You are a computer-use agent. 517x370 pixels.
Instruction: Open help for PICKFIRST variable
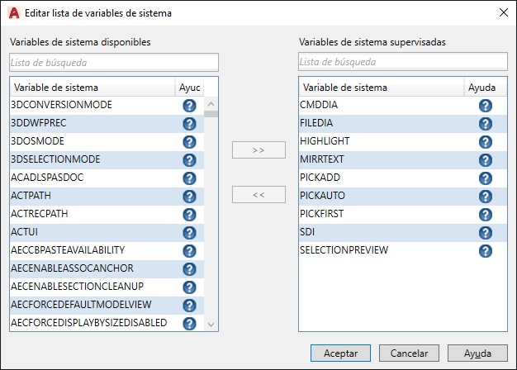tap(486, 215)
